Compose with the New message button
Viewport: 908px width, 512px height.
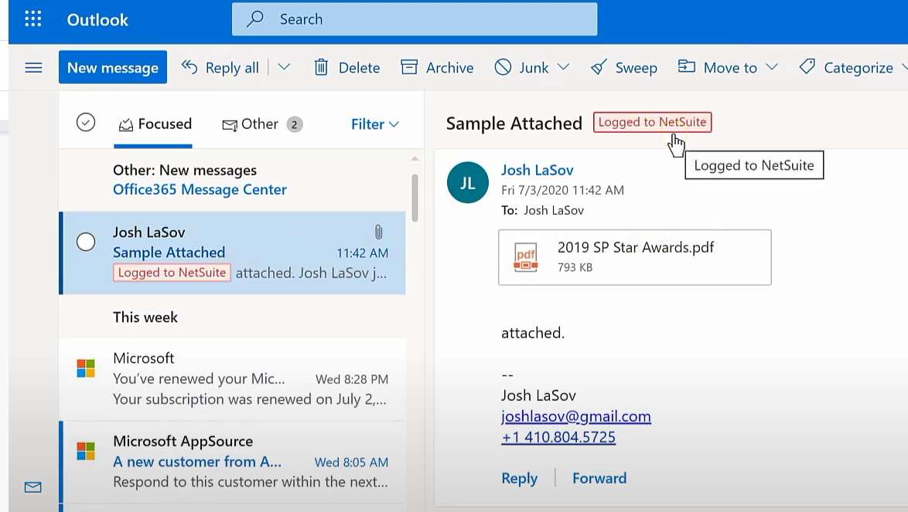point(113,67)
